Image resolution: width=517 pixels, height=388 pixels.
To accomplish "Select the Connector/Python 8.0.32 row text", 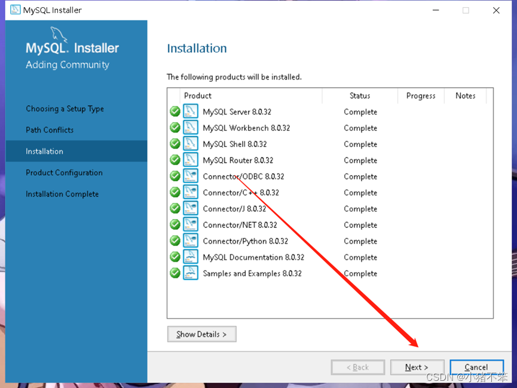I will tap(246, 241).
